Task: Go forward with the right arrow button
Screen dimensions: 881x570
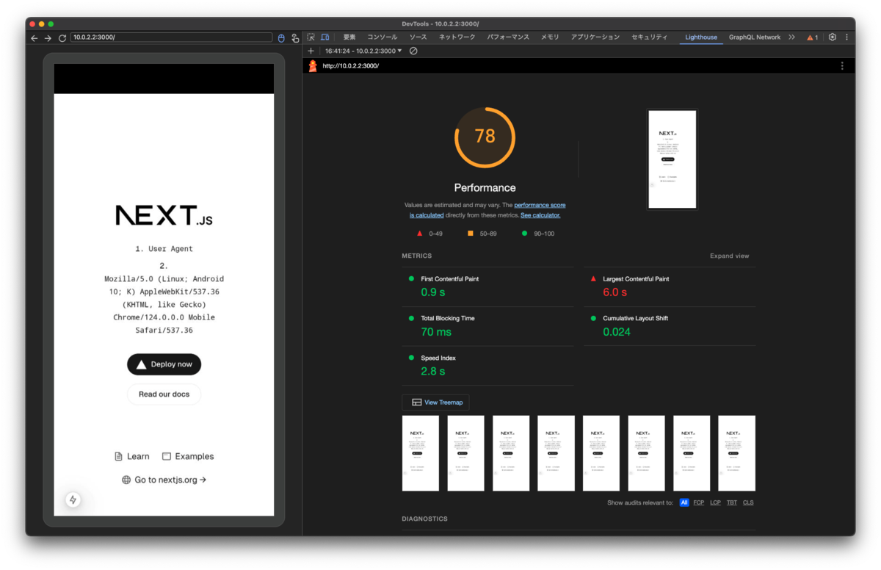Action: click(48, 38)
